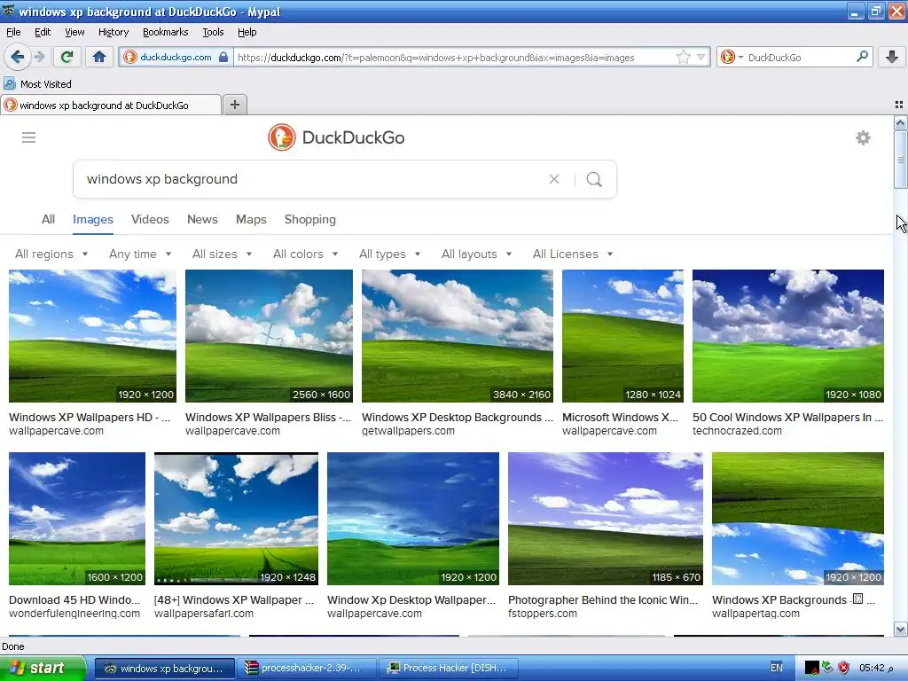Open the 1280 × 1024 Microsoft Windows thumbnail

tap(622, 336)
